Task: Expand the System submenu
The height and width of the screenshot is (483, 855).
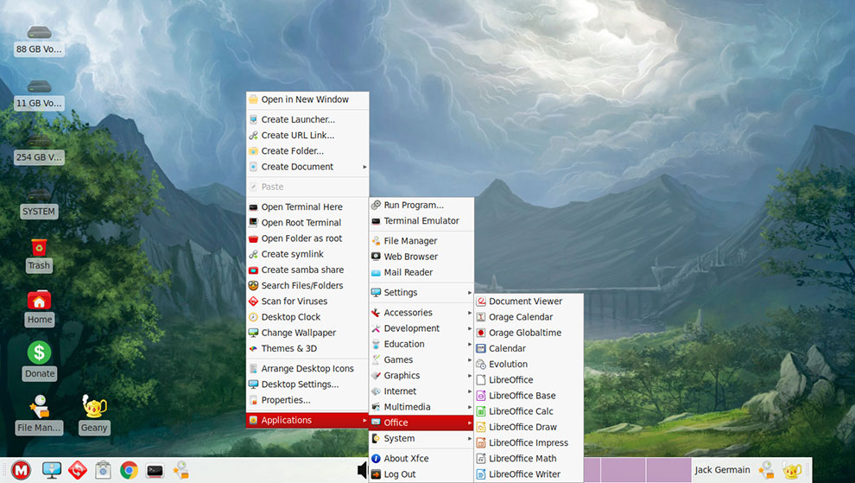Action: pyautogui.click(x=421, y=438)
